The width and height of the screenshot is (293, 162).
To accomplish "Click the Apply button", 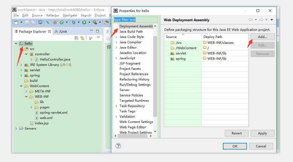I will coord(262,133).
